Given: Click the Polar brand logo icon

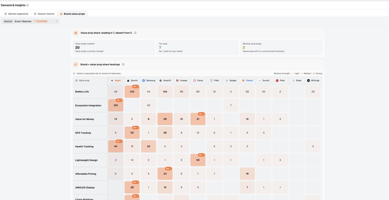Looking at the screenshot, I should click(277, 81).
